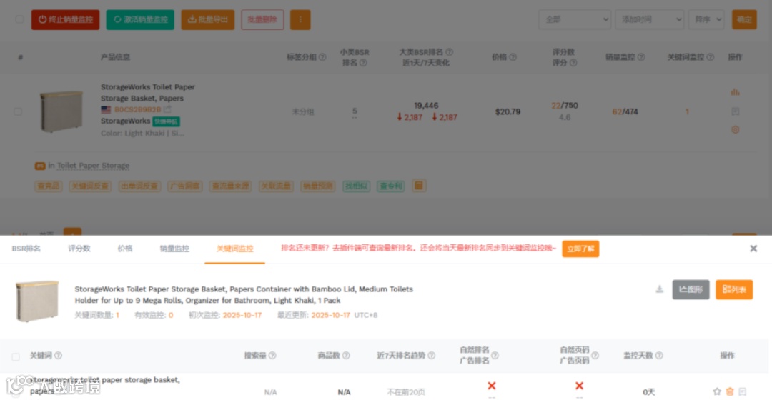Click the 广告洞察 tag button
Screen dimensions: 772x400
[x=184, y=186]
